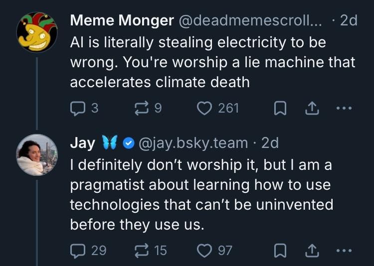Viewport: 374px width, 266px height.
Task: Click the Meme Monger display name
Action: 122,21
